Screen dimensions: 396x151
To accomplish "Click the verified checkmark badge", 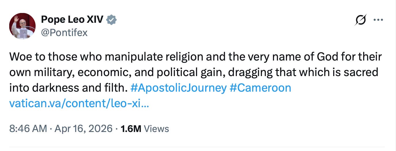I will (112, 20).
